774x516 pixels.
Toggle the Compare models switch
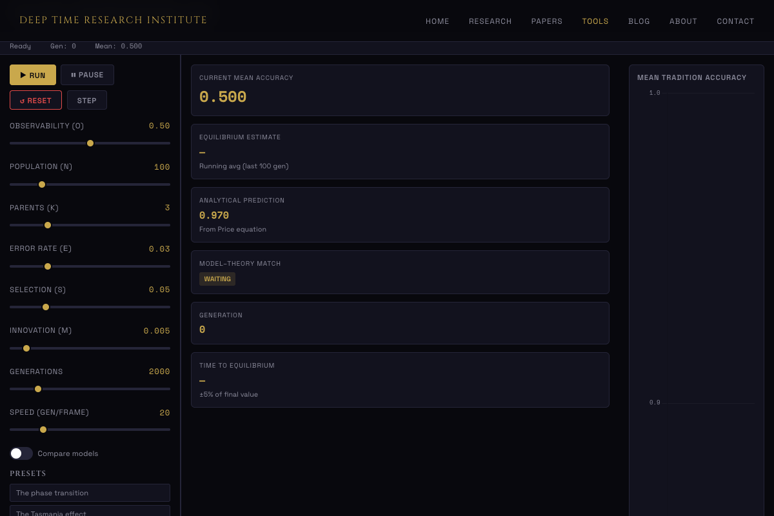coord(21,453)
